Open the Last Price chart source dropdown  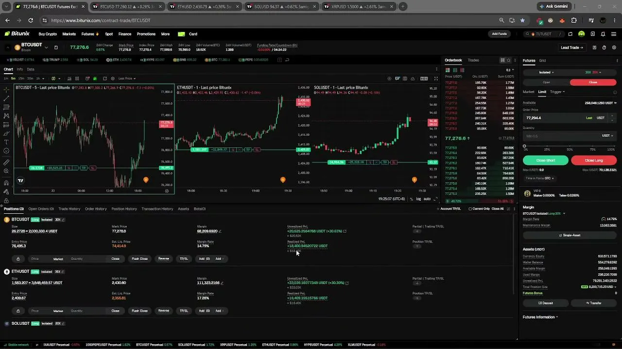tap(127, 79)
